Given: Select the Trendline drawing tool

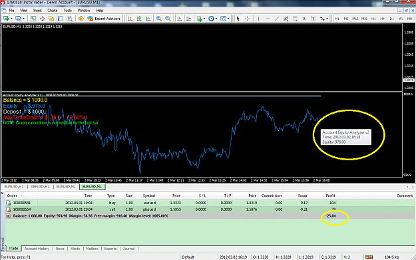Looking at the screenshot, I should pos(277,19).
